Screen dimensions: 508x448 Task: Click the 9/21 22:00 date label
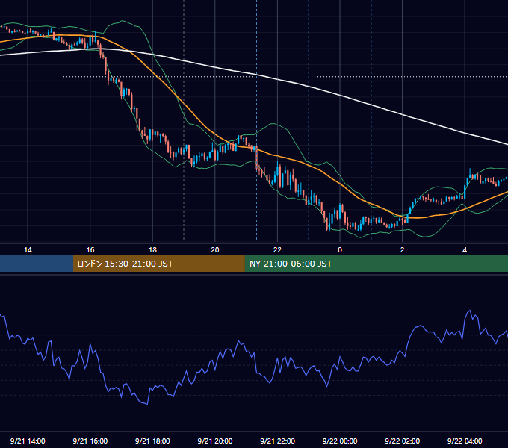pyautogui.click(x=277, y=441)
